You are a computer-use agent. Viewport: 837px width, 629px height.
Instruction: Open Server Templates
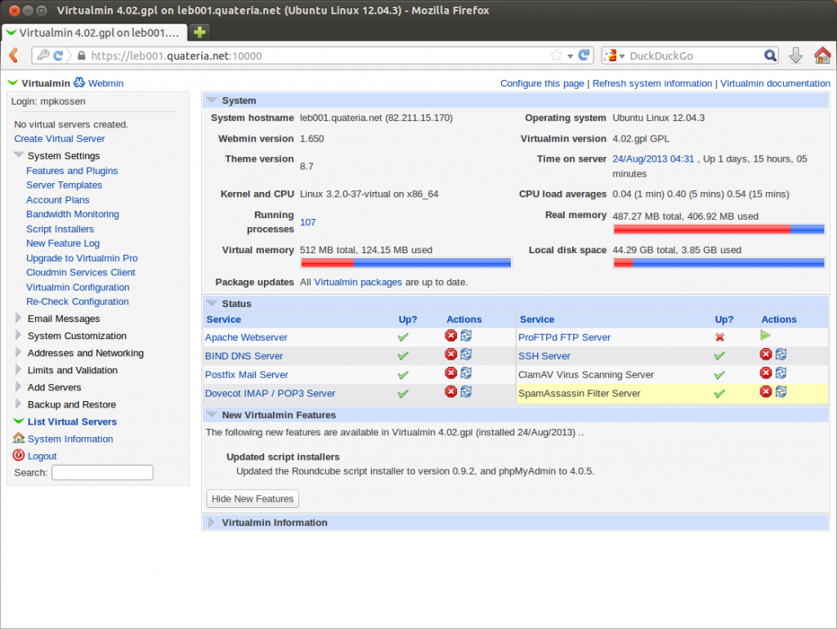tap(64, 185)
